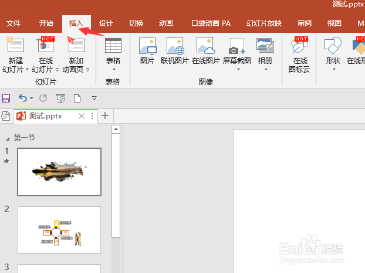
Task: Open the 屏幕截图 dropdown arrow
Action: (238, 70)
